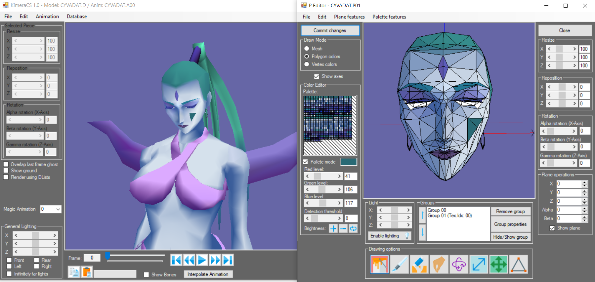Image resolution: width=595 pixels, height=282 pixels.
Task: Open P Editor Edit menu
Action: (x=322, y=17)
